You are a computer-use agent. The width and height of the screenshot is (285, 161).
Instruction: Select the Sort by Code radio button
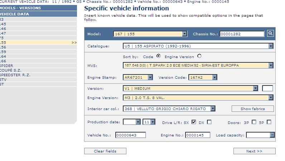159,56
